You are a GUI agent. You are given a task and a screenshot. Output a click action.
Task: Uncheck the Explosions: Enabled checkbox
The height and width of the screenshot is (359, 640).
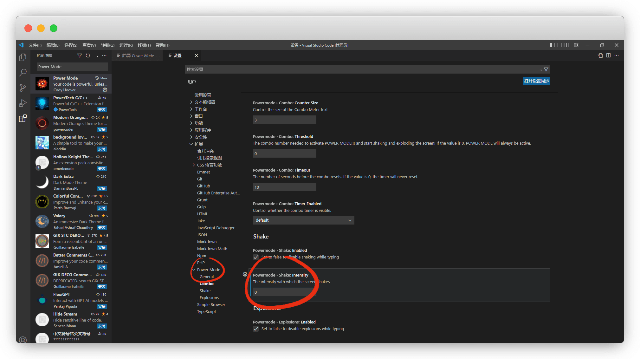pyautogui.click(x=256, y=329)
